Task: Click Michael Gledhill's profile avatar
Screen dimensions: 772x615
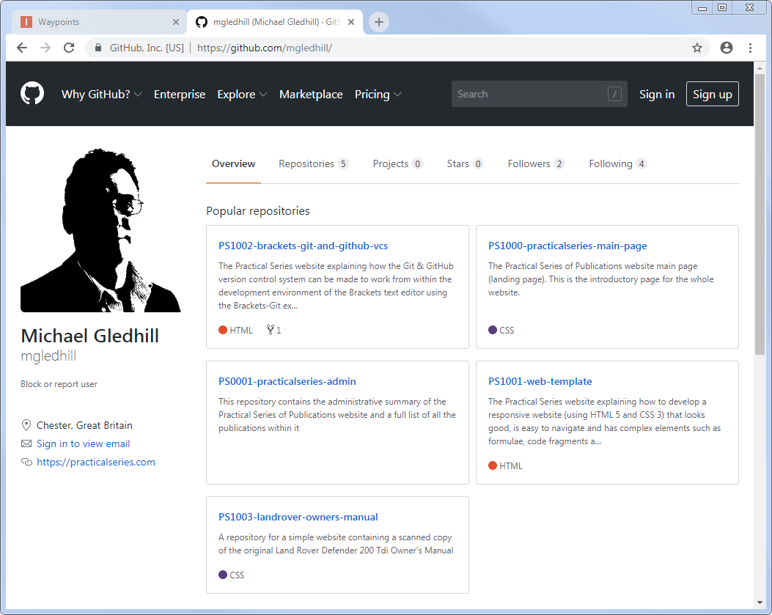Action: coord(100,230)
